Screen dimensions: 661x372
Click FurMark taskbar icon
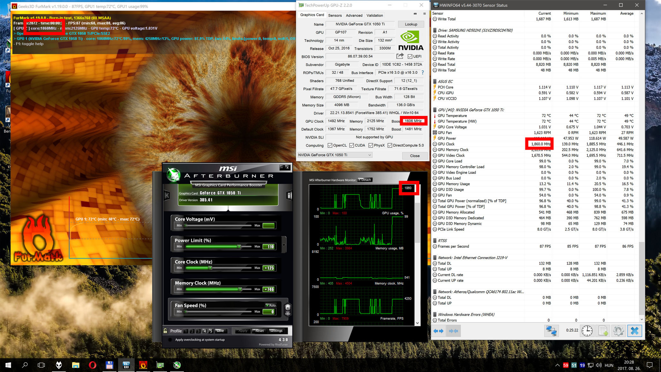pos(143,365)
